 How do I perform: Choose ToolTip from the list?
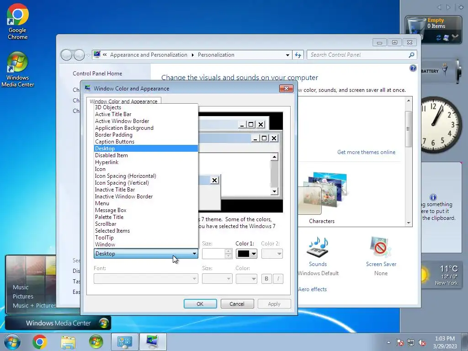coord(146,238)
